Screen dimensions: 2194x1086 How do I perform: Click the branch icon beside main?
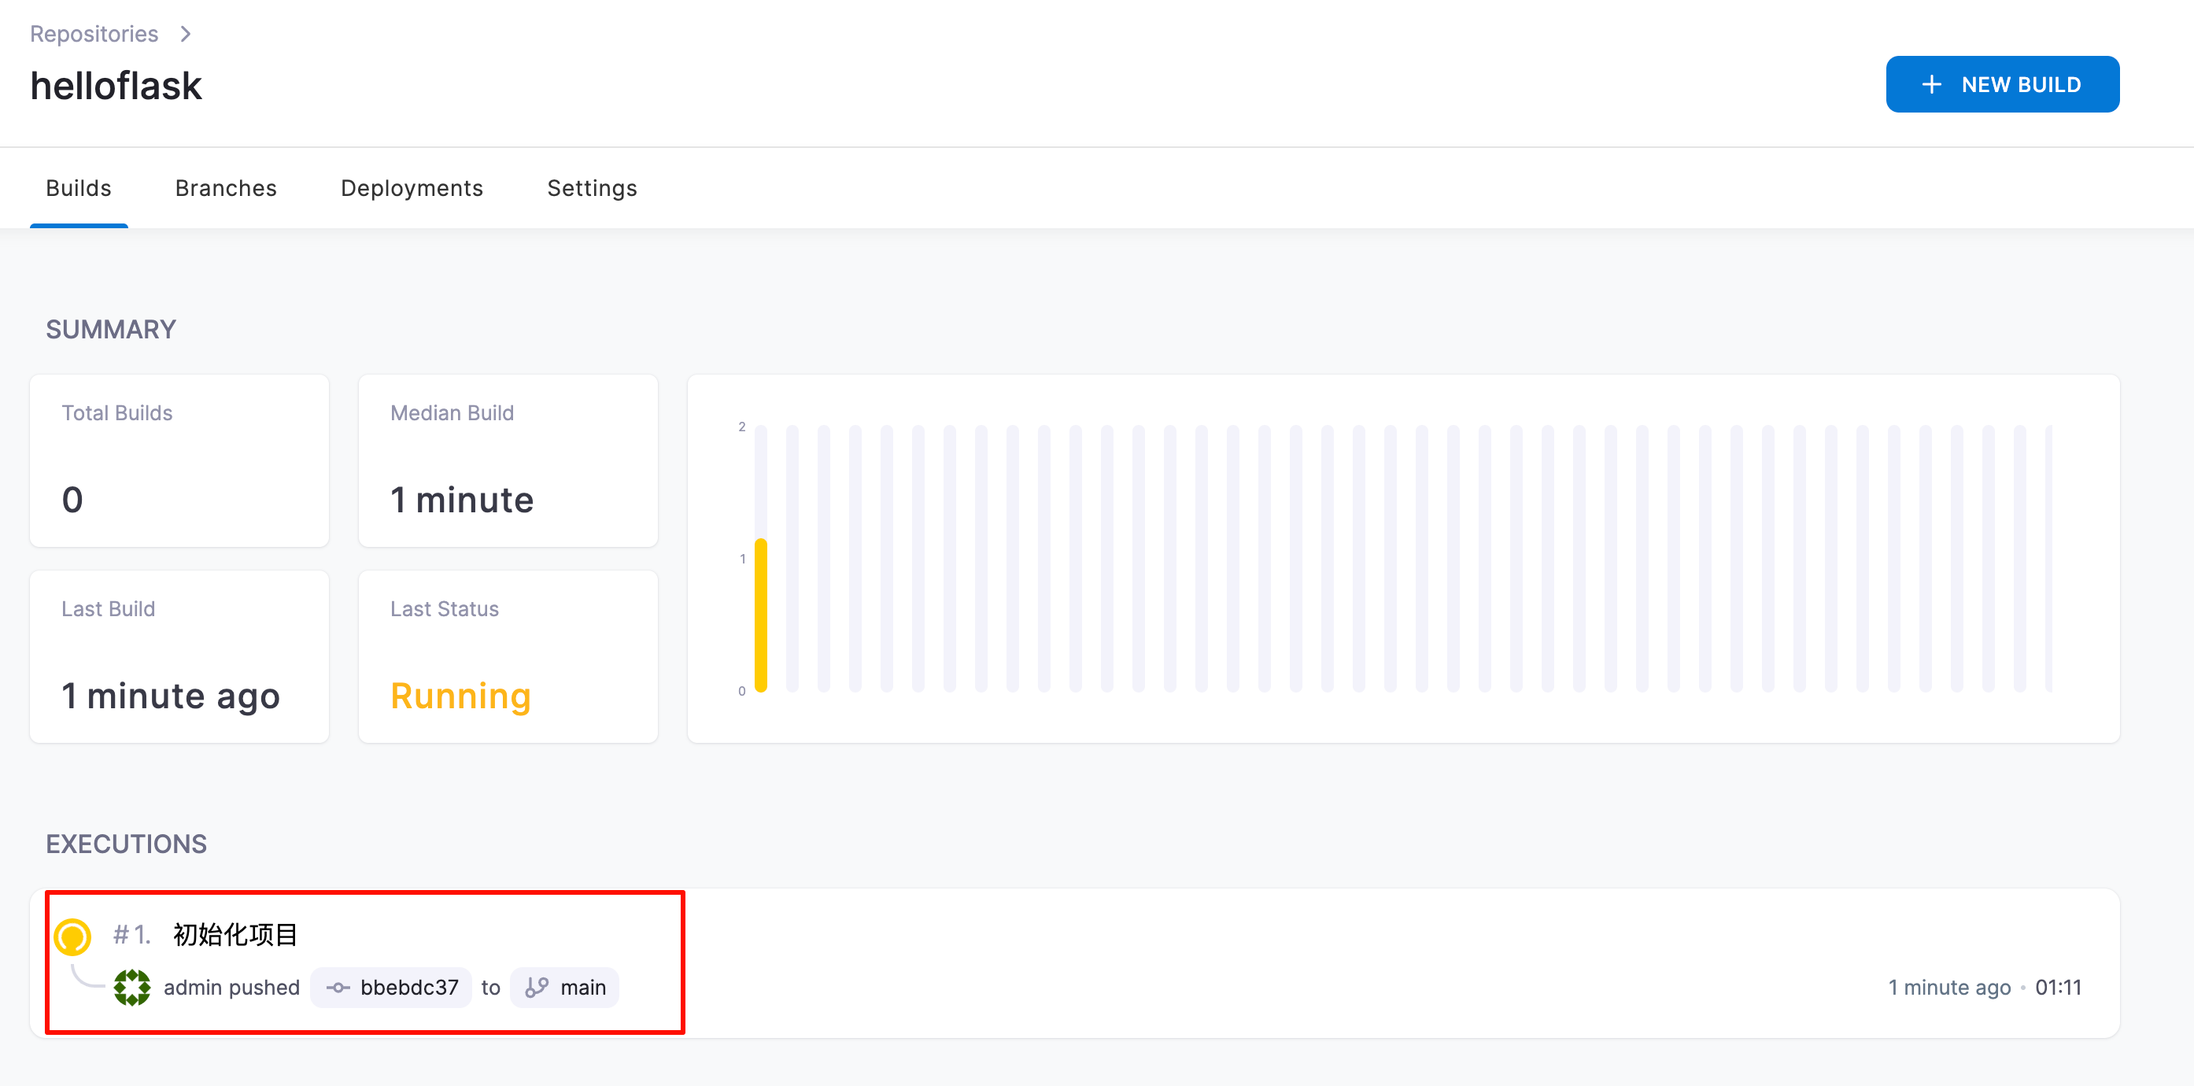coord(537,987)
